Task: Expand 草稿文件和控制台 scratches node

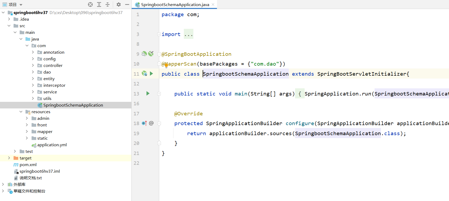Action: tap(3, 191)
